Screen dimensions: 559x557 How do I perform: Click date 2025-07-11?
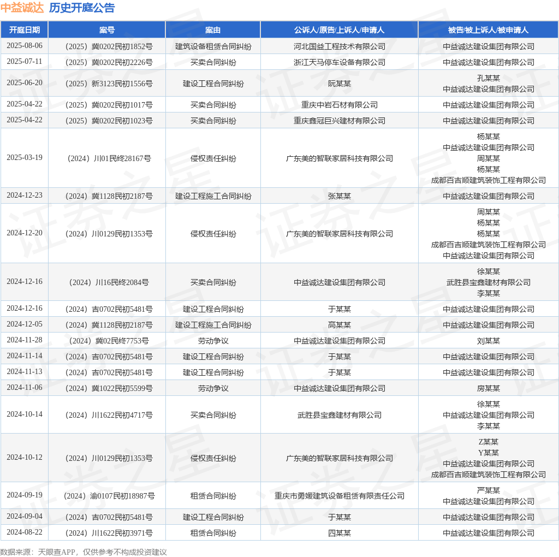[x=24, y=61]
